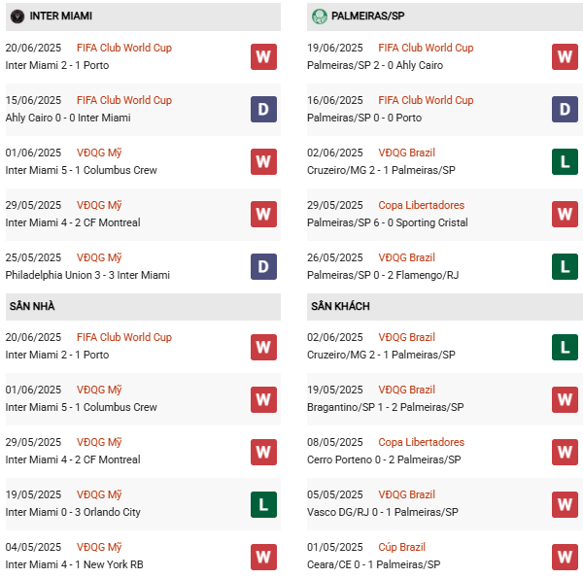Click the D badge for Palmeiras 0-0 Porto
The height and width of the screenshot is (578, 583).
(x=565, y=110)
